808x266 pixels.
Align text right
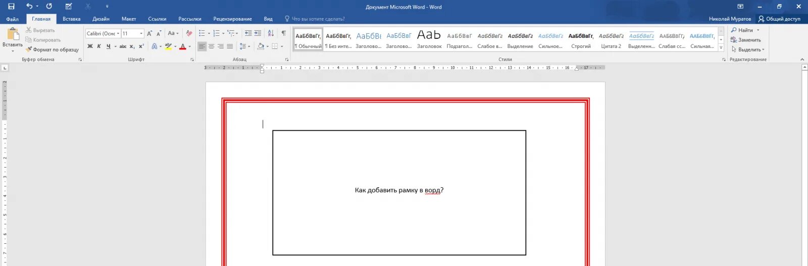click(x=221, y=46)
